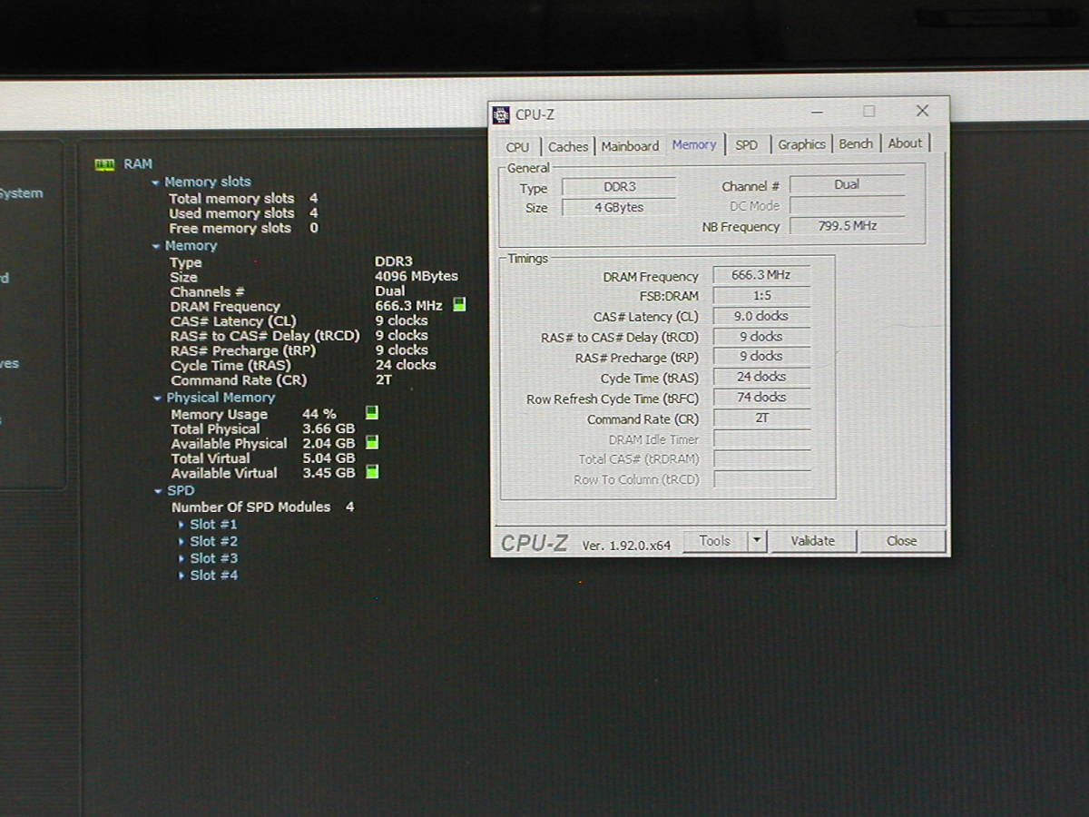The width and height of the screenshot is (1089, 817).
Task: Click the CAS# Latency field in CPU-Z
Action: [761, 316]
